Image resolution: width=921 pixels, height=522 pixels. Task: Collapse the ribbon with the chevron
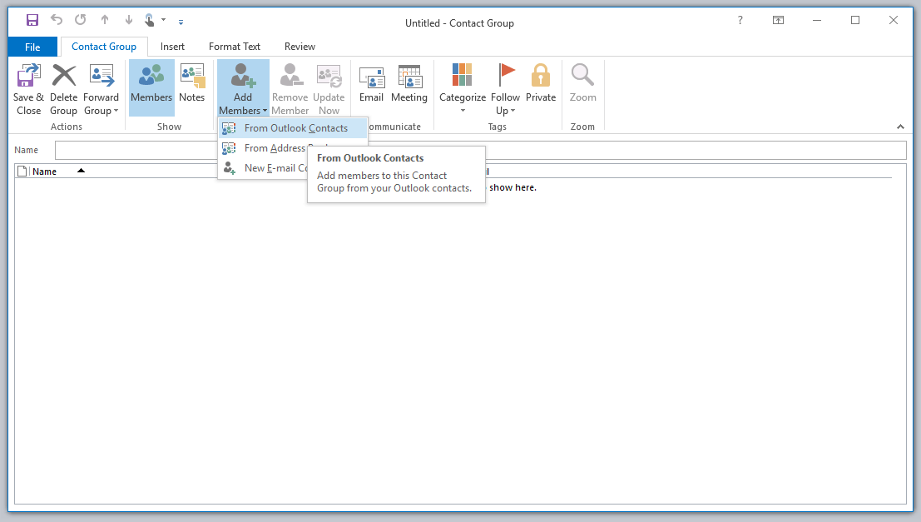pyautogui.click(x=900, y=127)
